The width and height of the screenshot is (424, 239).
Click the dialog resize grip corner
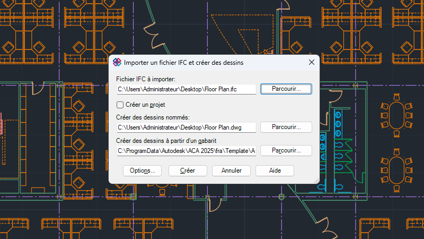tap(316, 181)
